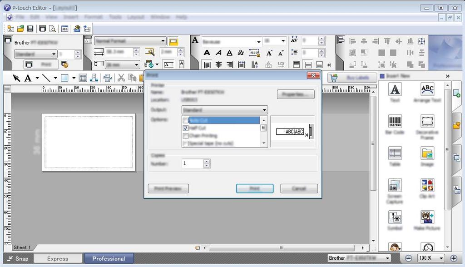
Task: Toggle the Snap mode button
Action: [x=18, y=258]
